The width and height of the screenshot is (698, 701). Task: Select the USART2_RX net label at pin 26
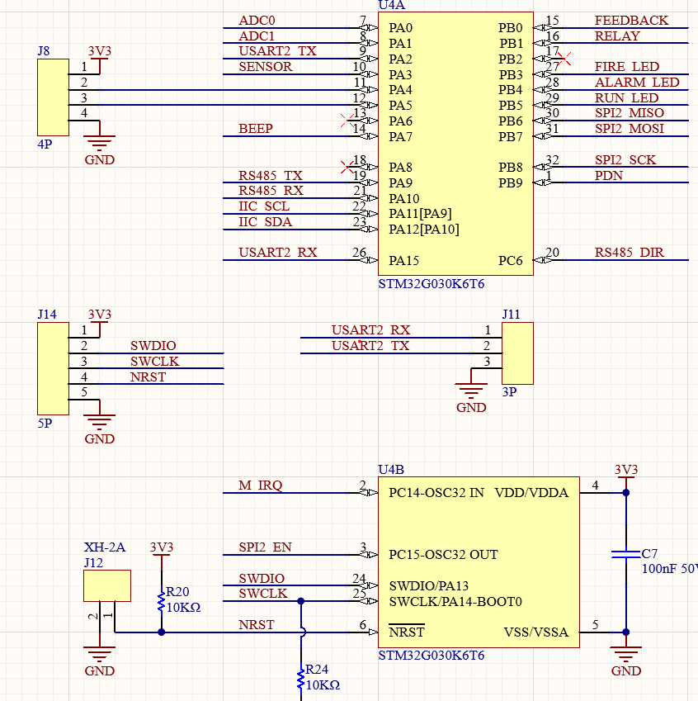(278, 253)
